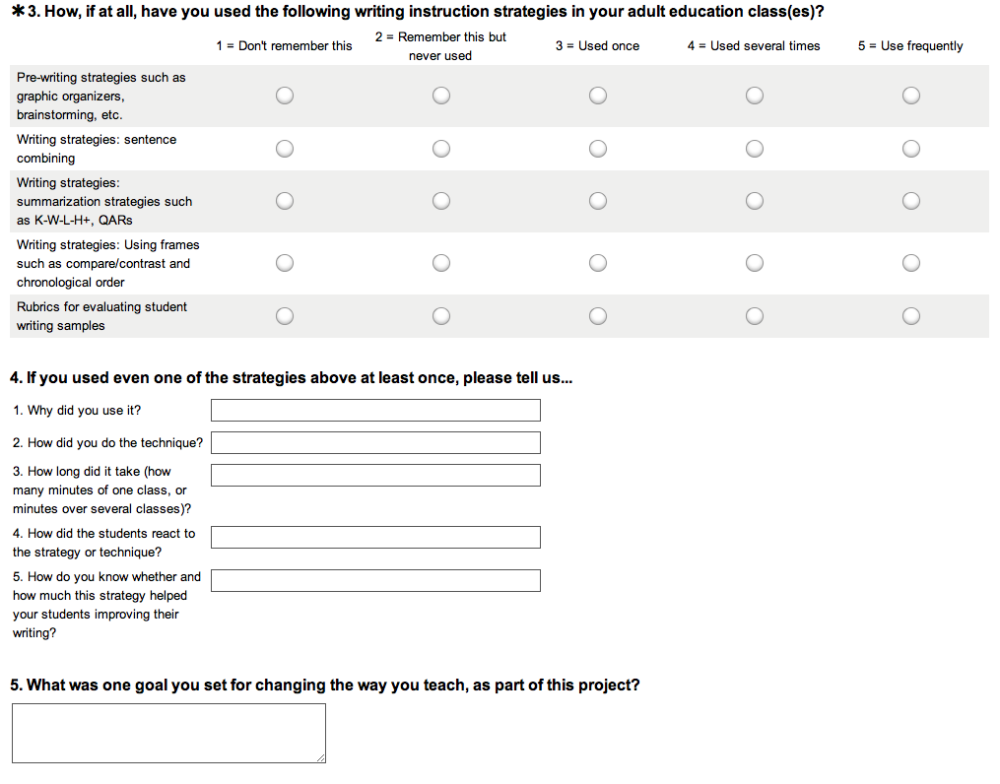Viewport: 1000px width, 784px height.
Task: Choose 'Don't remember this' for summarization strategies
Action: [285, 201]
